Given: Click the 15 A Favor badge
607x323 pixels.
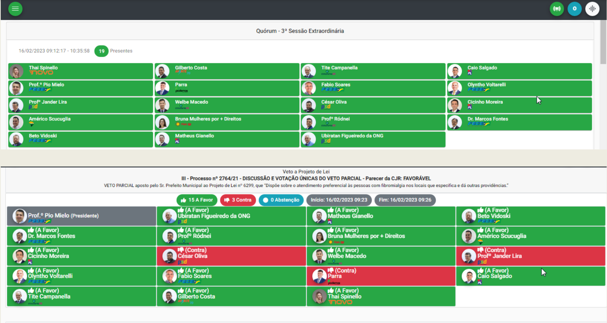Looking at the screenshot, I should (x=197, y=200).
